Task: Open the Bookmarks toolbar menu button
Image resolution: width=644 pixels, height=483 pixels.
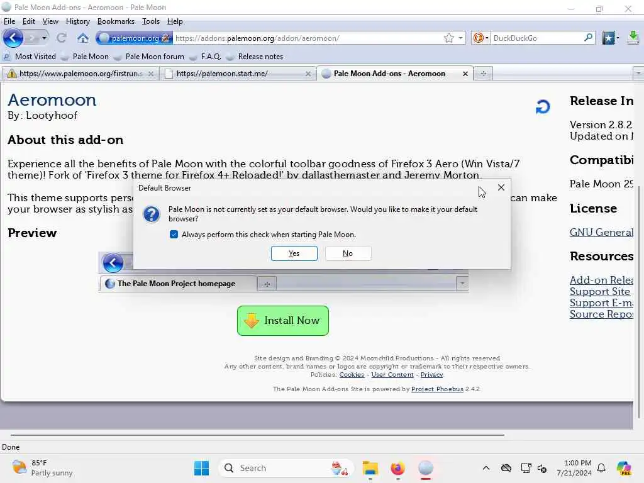Action: click(x=610, y=38)
